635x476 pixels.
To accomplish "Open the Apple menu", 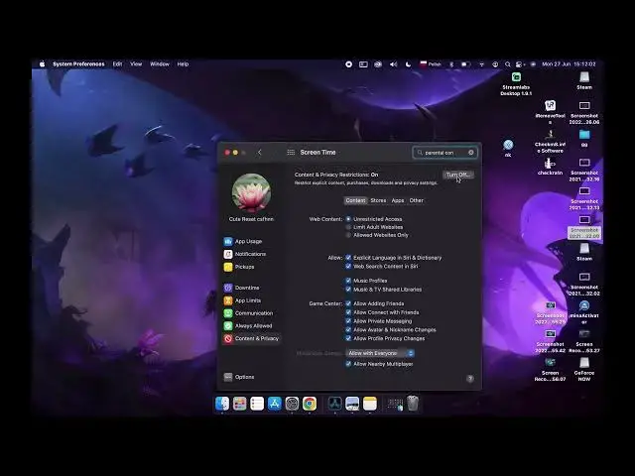I will (42, 63).
